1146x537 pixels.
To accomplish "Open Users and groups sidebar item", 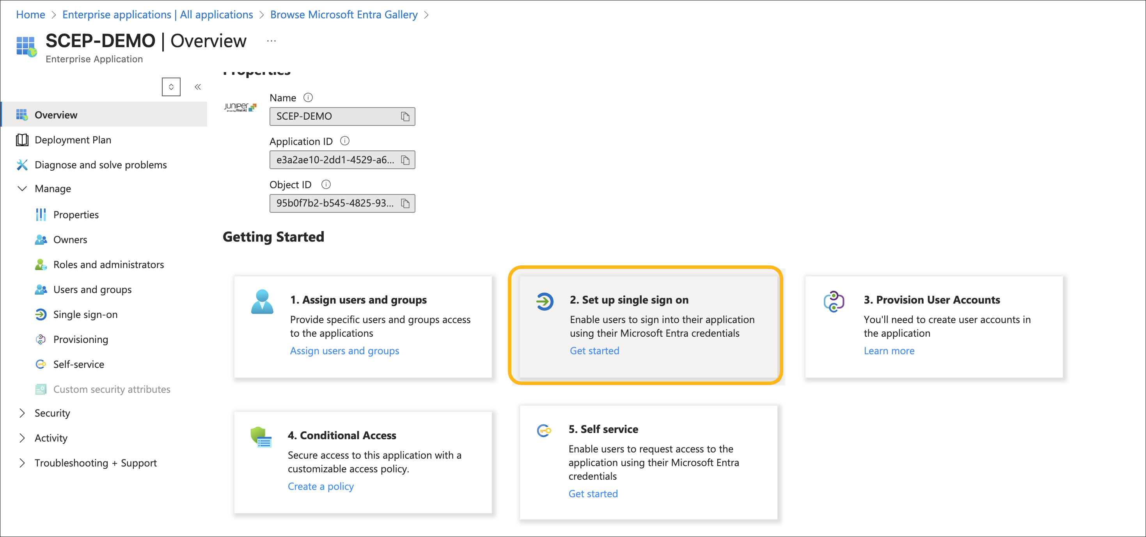I will pyautogui.click(x=92, y=290).
